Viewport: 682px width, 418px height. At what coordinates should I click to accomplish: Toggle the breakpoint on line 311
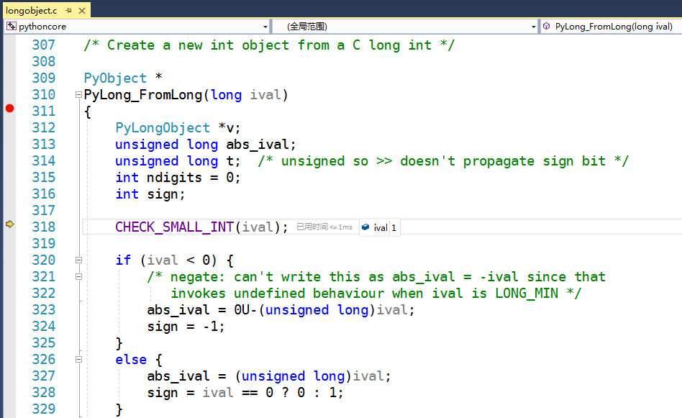click(9, 109)
